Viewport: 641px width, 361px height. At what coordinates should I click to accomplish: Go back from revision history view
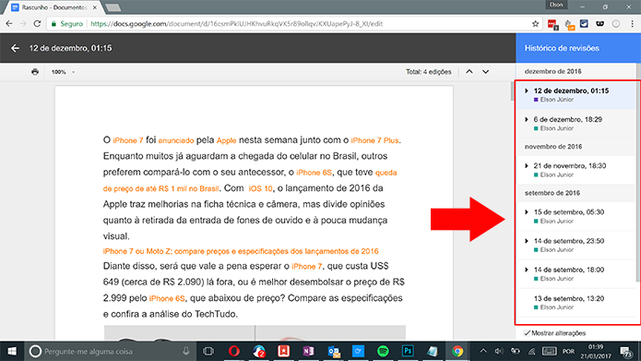pyautogui.click(x=15, y=48)
